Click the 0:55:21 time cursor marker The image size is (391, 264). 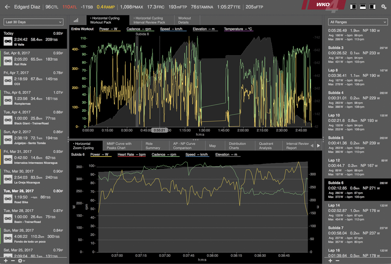point(160,130)
